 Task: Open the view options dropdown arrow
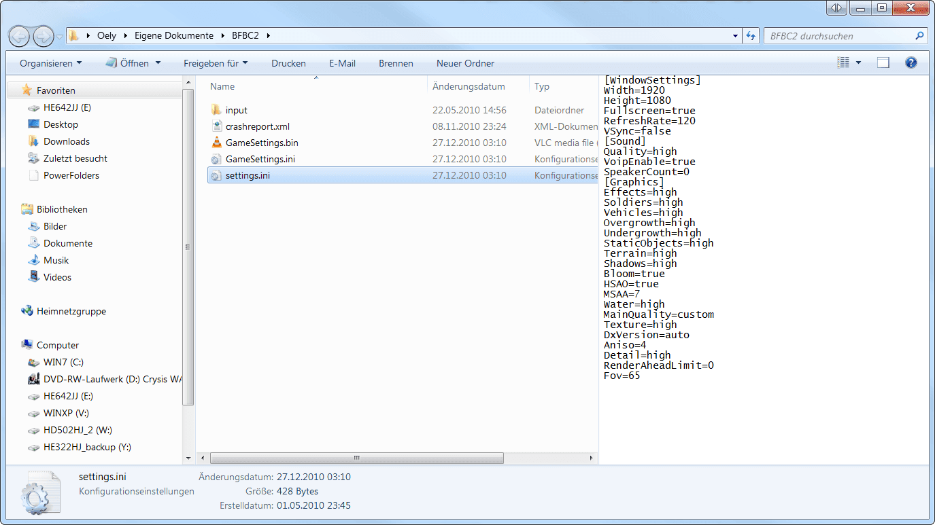(858, 63)
